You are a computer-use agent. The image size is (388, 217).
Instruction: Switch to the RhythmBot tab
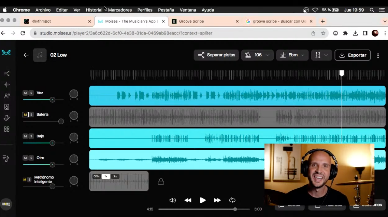pyautogui.click(x=57, y=21)
